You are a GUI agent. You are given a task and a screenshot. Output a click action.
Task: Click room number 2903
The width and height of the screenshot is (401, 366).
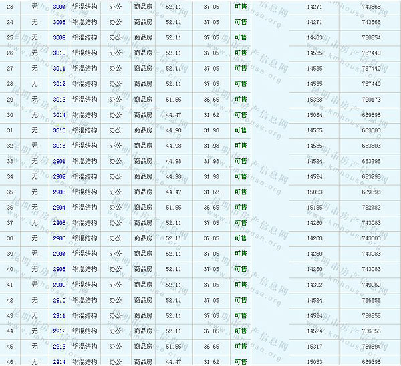tap(59, 192)
